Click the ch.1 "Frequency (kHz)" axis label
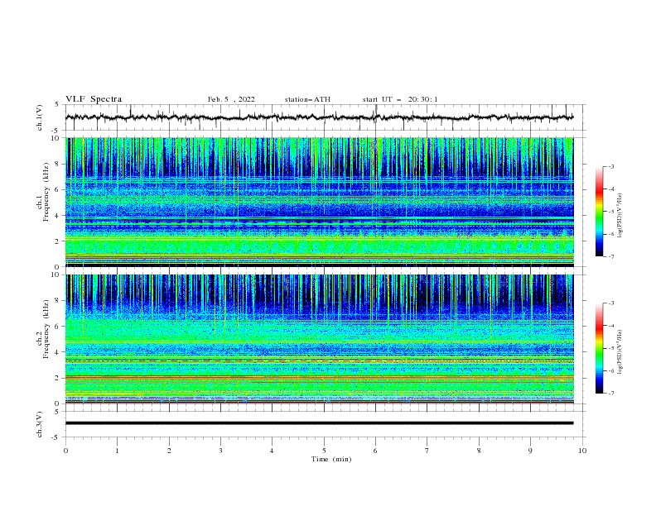 pos(46,192)
